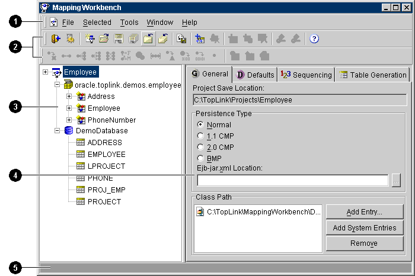Expand the root Employee project node
This screenshot has width=415, height=276.
pyautogui.click(x=45, y=72)
